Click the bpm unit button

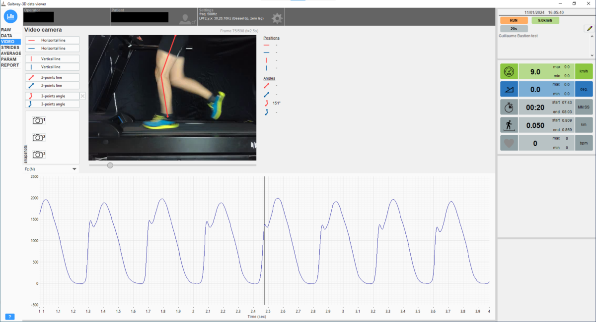pyautogui.click(x=584, y=143)
